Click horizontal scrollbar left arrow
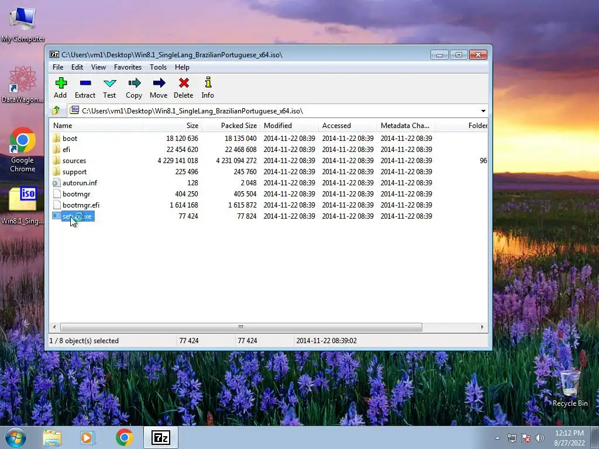Screen dimensions: 599x449 pyautogui.click(x=54, y=327)
